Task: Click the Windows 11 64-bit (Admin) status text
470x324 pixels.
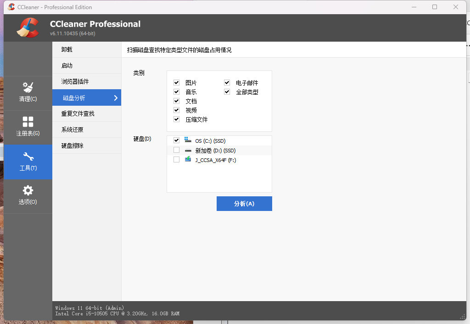Action: point(90,308)
